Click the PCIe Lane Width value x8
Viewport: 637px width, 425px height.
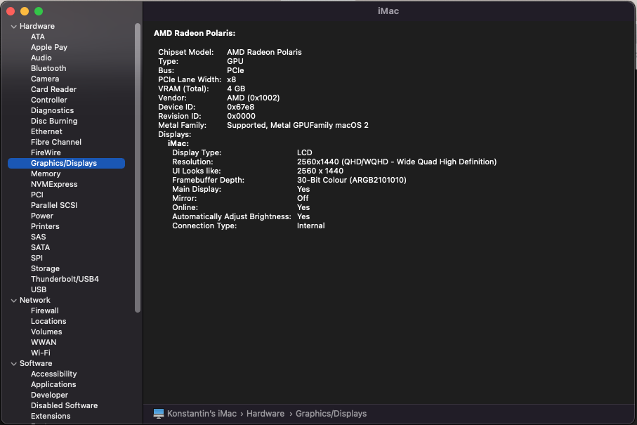coord(231,79)
